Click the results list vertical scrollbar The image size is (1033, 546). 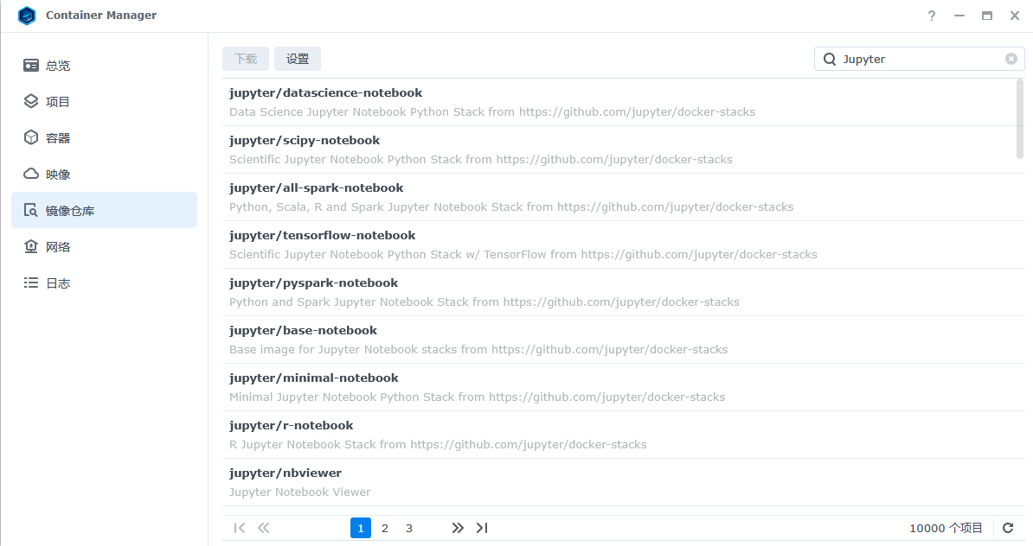pos(1020,119)
